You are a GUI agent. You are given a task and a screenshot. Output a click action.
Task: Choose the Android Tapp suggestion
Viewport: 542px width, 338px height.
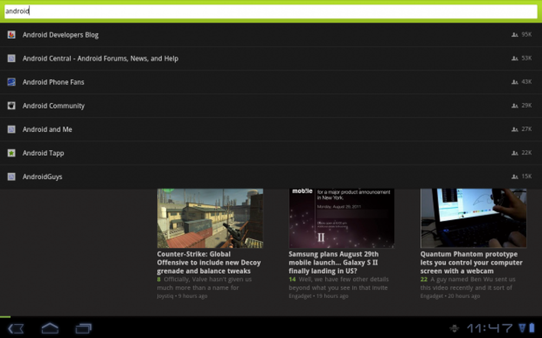(x=271, y=153)
